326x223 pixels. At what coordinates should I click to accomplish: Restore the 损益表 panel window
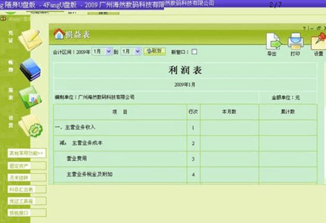(318, 28)
